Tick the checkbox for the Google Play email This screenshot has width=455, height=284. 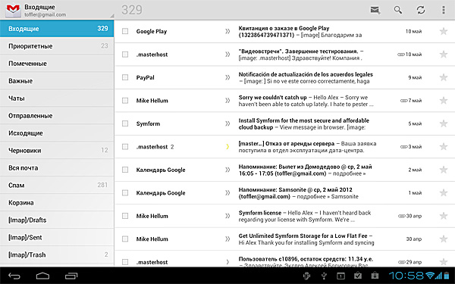tap(125, 31)
